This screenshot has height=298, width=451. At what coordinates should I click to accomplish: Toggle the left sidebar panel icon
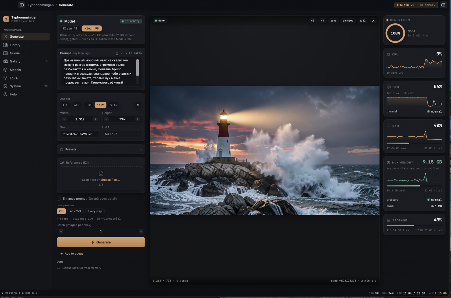tap(22, 5)
